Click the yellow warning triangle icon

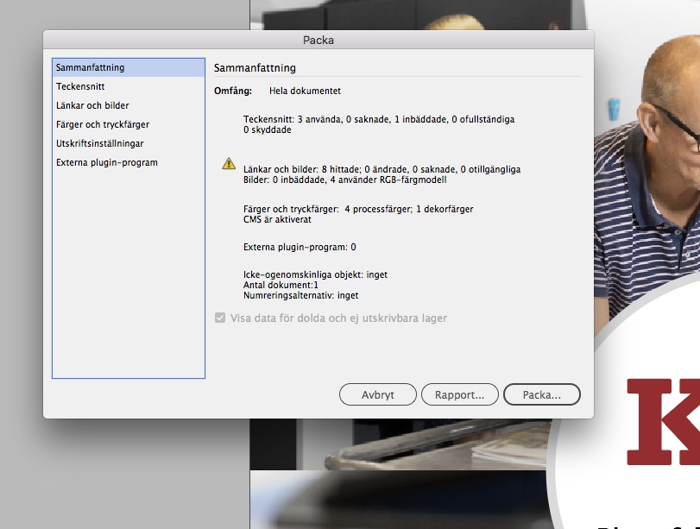(x=229, y=163)
